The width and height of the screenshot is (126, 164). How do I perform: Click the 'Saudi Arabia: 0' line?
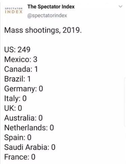[x=30, y=147]
